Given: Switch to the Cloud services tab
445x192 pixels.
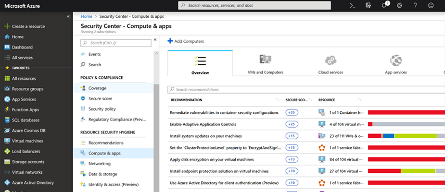Looking at the screenshot, I should tap(331, 64).
